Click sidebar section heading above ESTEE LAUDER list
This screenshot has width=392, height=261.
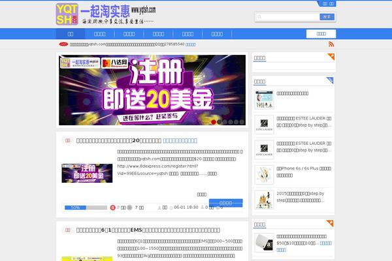coord(259,82)
